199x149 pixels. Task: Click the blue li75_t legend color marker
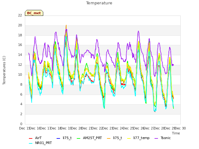[x=58, y=138]
